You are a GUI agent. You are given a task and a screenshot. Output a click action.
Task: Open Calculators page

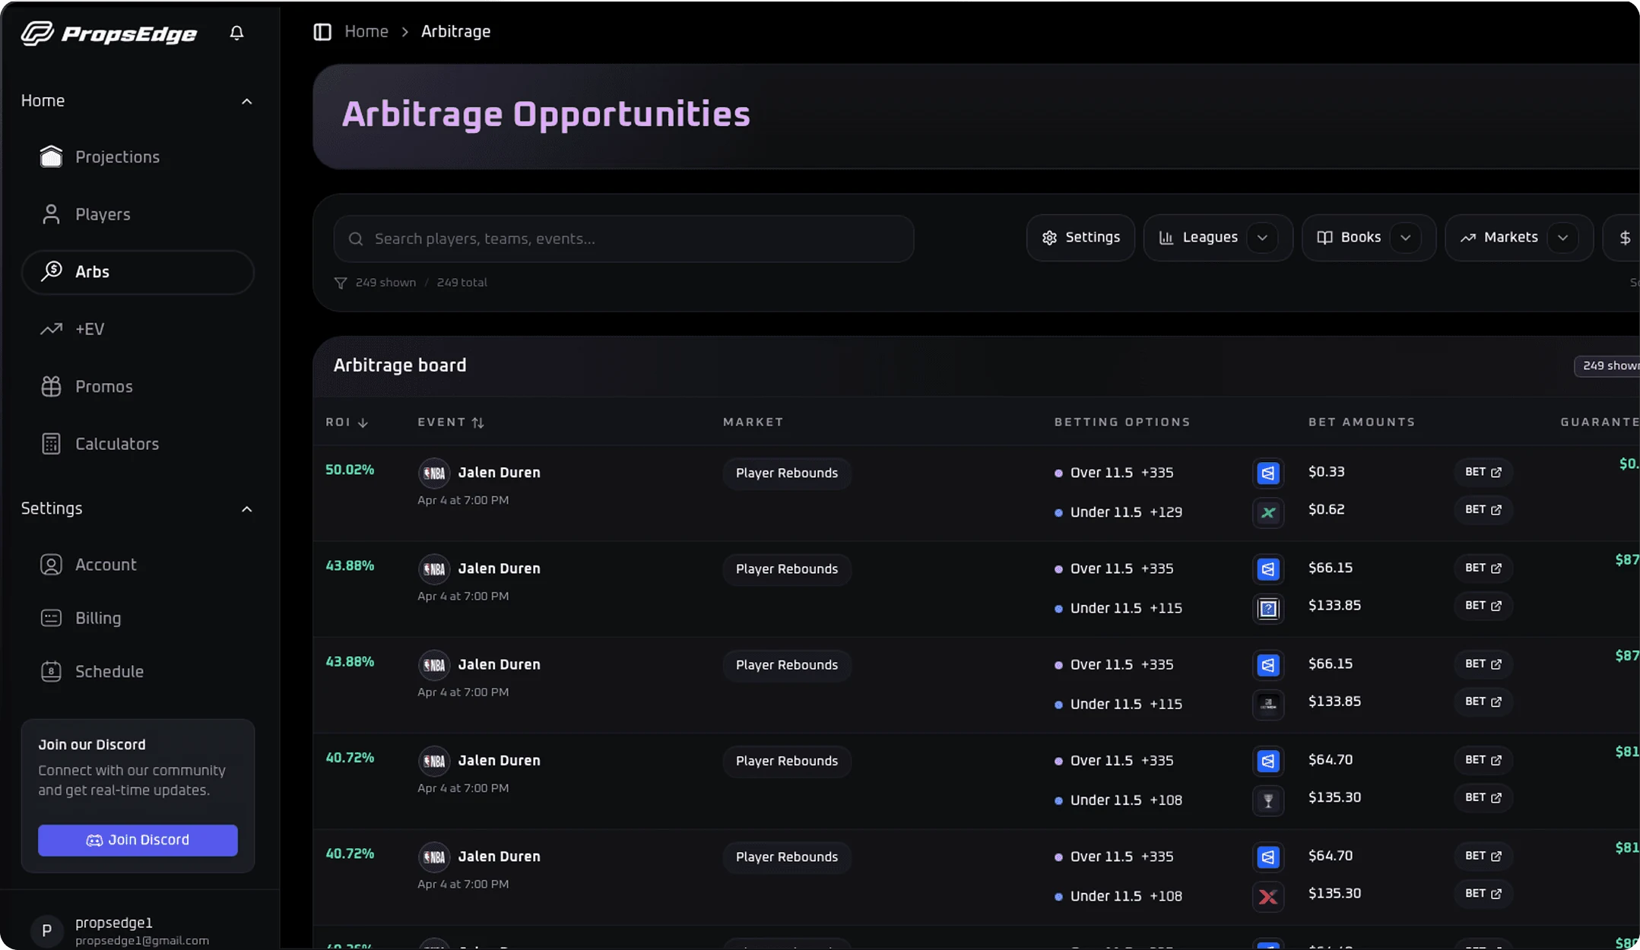click(138, 444)
